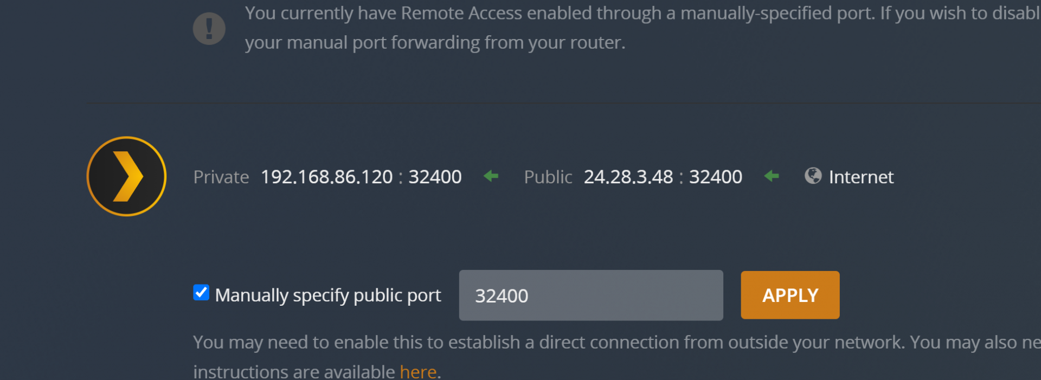
Task: Click the green arrow after the private address
Action: [x=491, y=176]
